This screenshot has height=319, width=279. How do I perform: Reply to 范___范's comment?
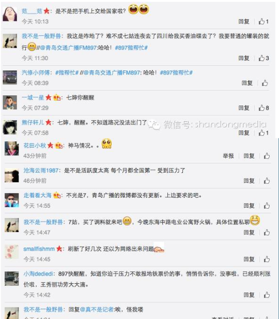tap(244, 21)
